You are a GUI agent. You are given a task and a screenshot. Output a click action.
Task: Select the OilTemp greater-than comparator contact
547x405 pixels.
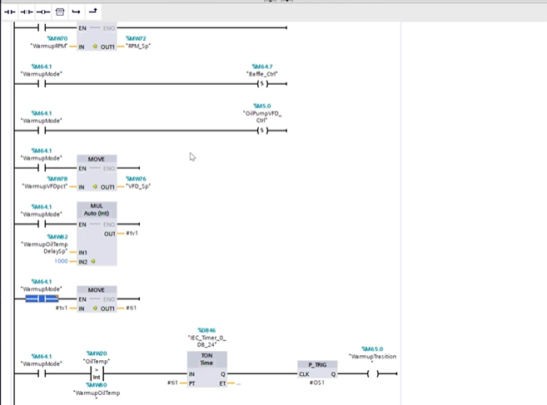coord(97,373)
